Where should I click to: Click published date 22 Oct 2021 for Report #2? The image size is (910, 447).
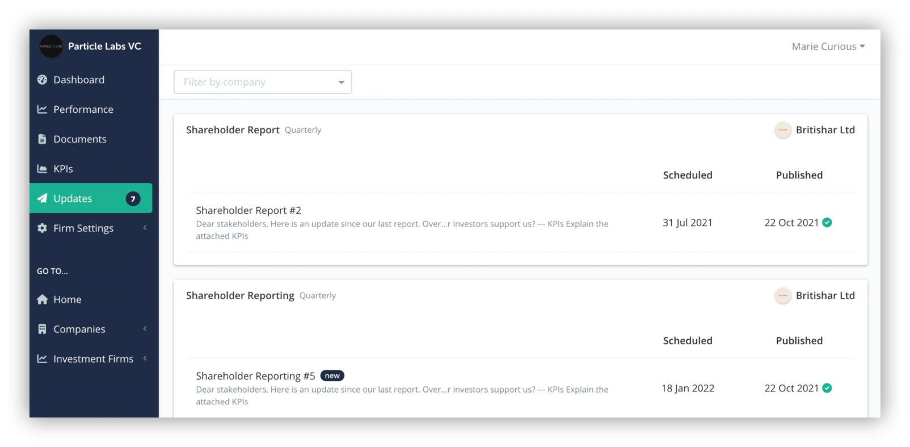point(791,223)
